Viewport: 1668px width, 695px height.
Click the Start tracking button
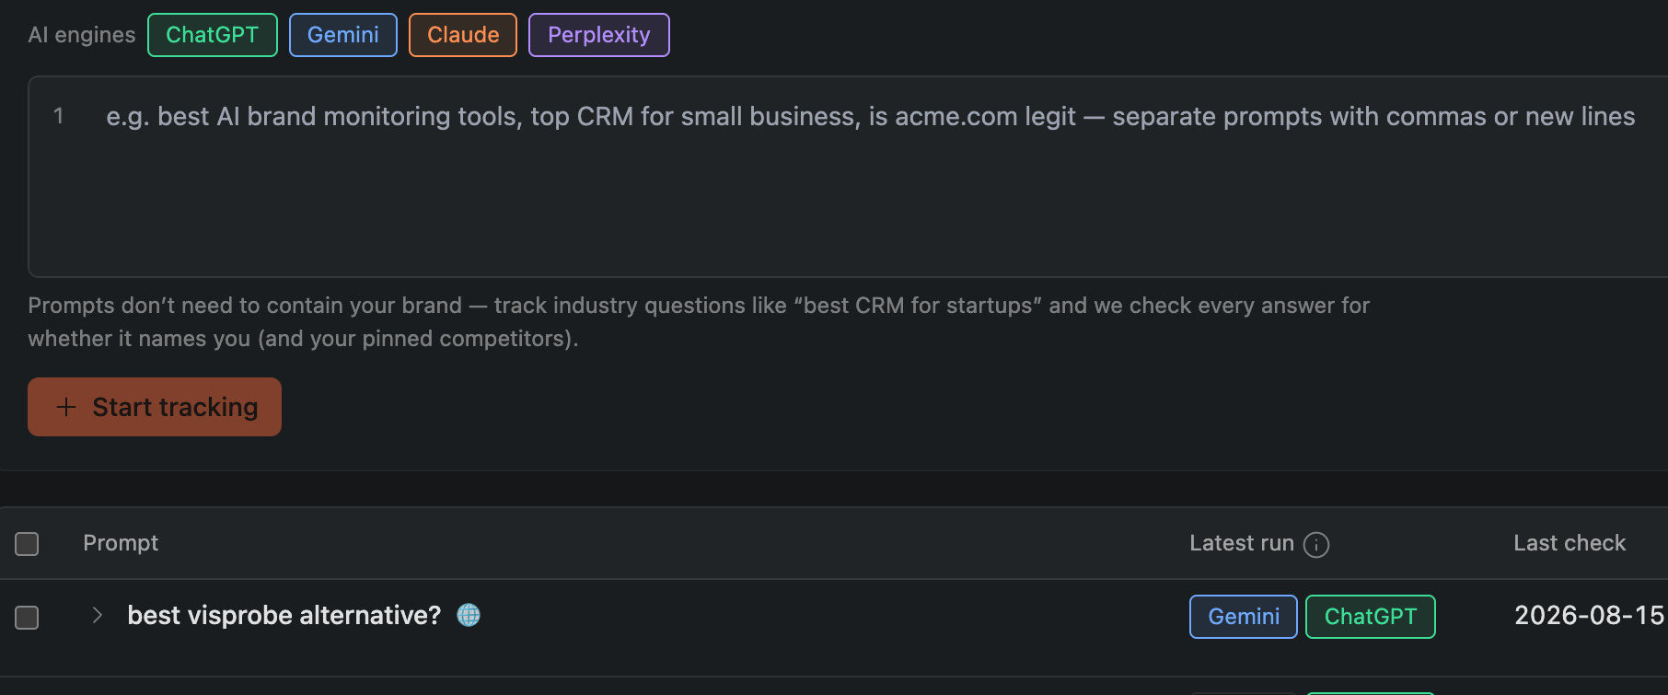pyautogui.click(x=155, y=407)
